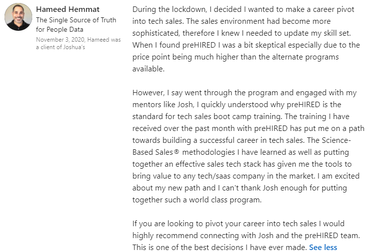Image resolution: width=367 pixels, height=252 pixels.
Task: Collapse the recommendation with See less
Action: coord(323,247)
